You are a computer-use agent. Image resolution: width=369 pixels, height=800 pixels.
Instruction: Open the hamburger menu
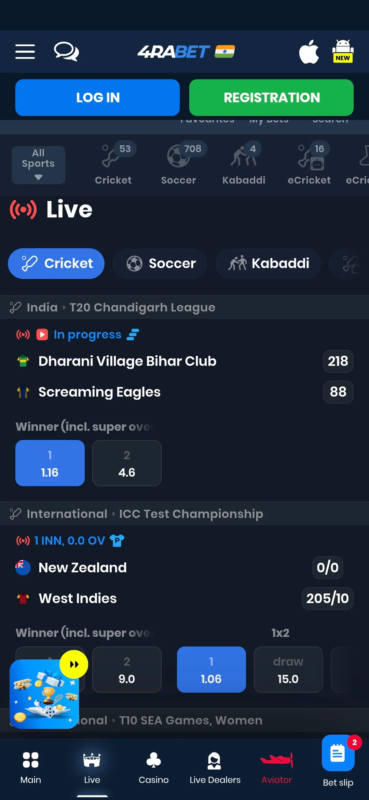click(x=25, y=52)
